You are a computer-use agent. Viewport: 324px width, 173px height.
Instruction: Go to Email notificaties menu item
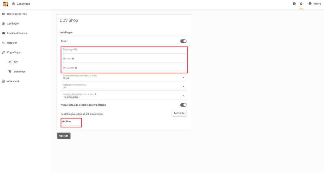pos(17,33)
